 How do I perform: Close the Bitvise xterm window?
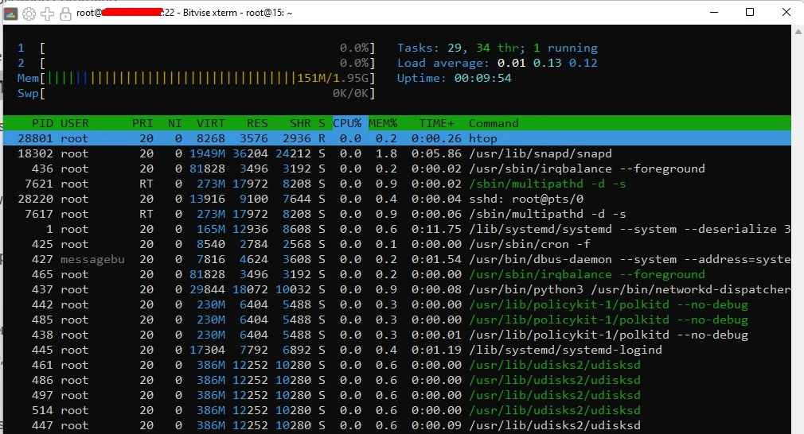point(786,12)
